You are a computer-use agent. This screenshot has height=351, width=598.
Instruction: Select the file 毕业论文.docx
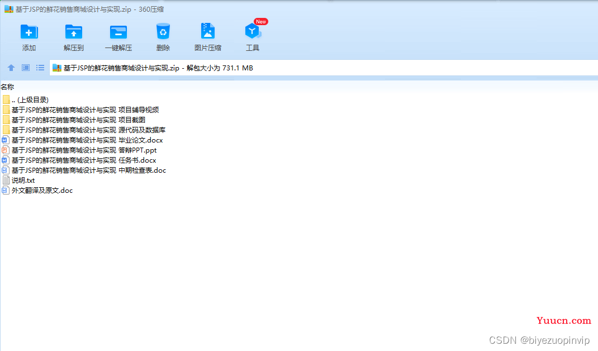pyautogui.click(x=87, y=140)
